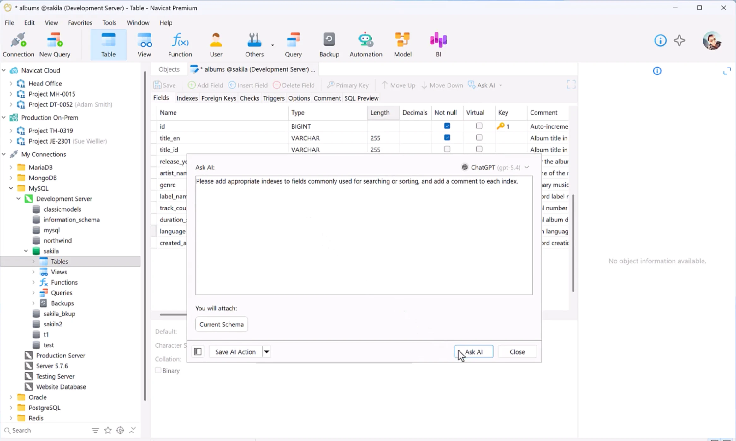This screenshot has width=736, height=441.
Task: Open the User toolbar icon
Action: (216, 44)
